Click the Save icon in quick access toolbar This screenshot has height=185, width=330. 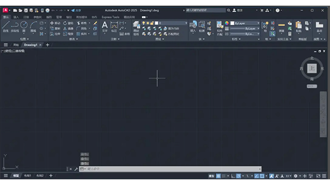click(26, 10)
